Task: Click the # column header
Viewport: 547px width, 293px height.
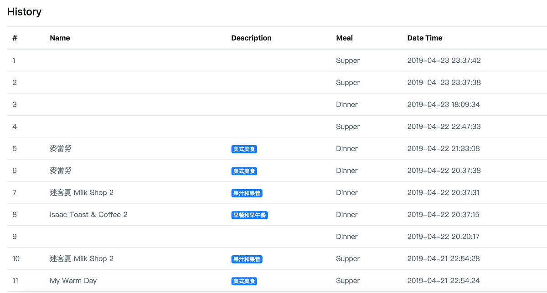Action: click(x=15, y=38)
